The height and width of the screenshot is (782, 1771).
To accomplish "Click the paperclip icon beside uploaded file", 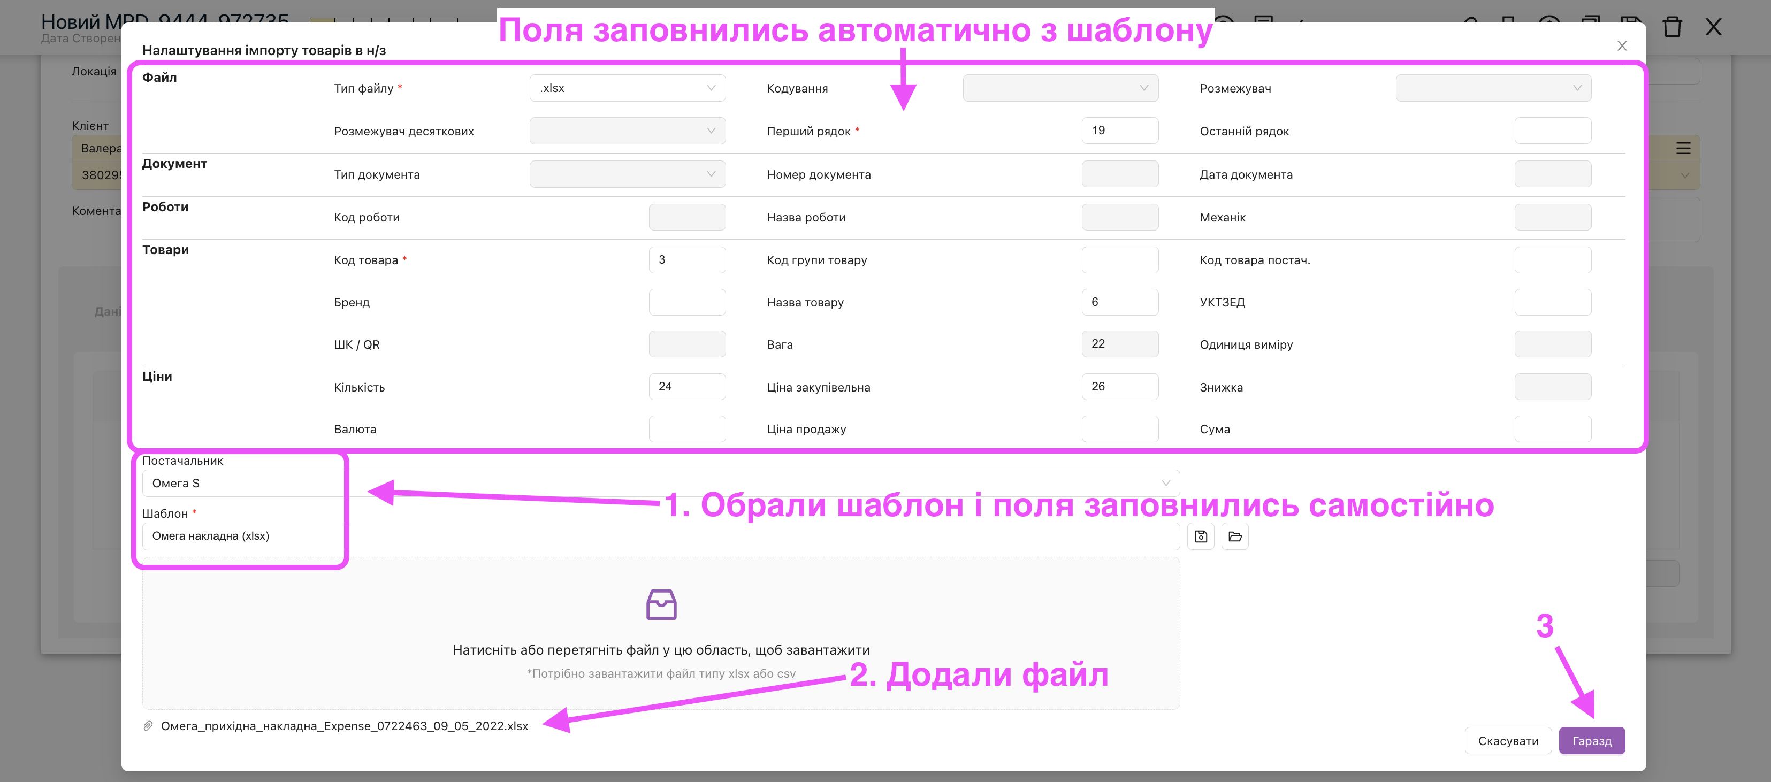I will click(148, 726).
